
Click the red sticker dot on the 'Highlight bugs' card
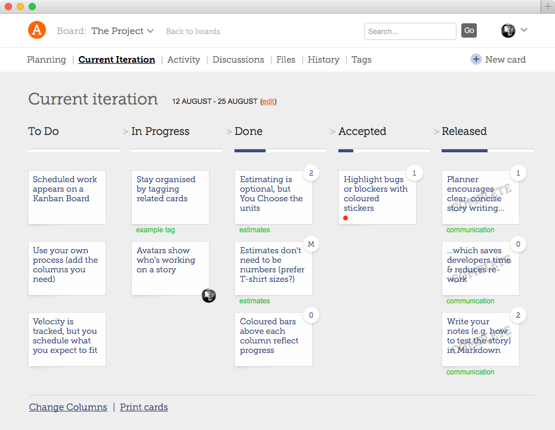(x=345, y=218)
